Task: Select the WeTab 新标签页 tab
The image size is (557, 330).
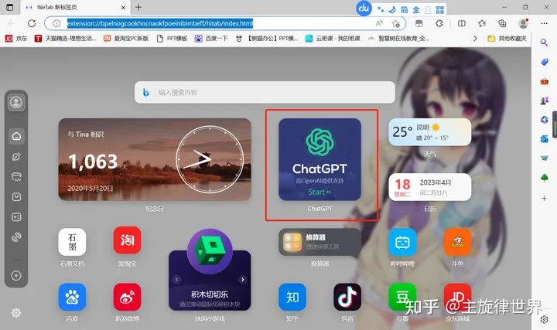Action: coord(75,7)
